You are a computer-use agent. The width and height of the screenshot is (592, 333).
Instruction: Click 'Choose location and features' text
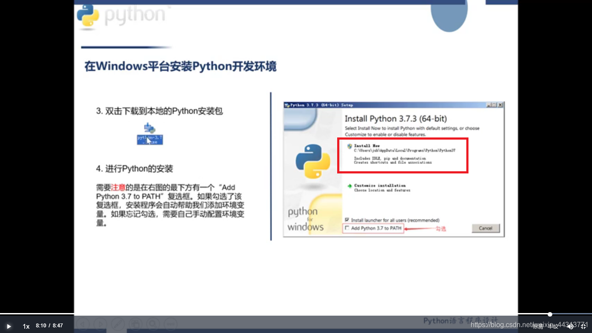[x=382, y=190]
